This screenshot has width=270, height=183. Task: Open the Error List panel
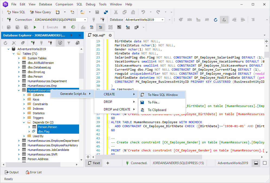pos(34,172)
